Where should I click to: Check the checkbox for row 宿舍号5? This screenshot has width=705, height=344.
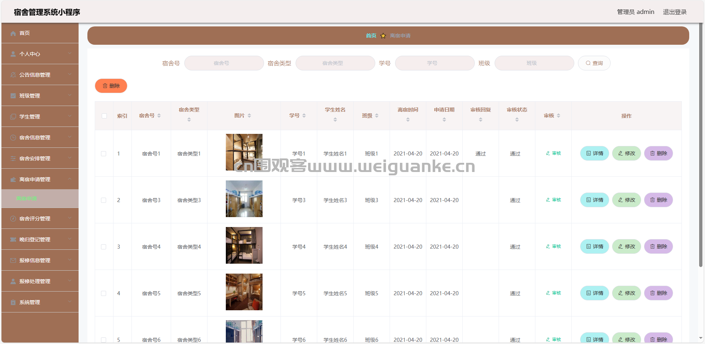pos(104,293)
